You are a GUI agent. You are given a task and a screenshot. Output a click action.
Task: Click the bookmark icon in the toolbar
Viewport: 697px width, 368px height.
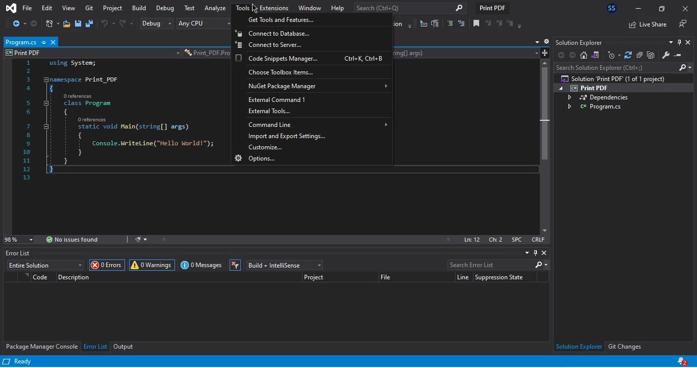pos(476,23)
